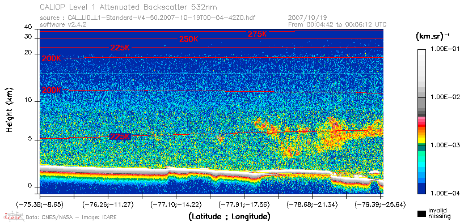The width and height of the screenshot is (460, 222).
Task: Click the upper "200K" contour label near 20 km
Action: 52,58
